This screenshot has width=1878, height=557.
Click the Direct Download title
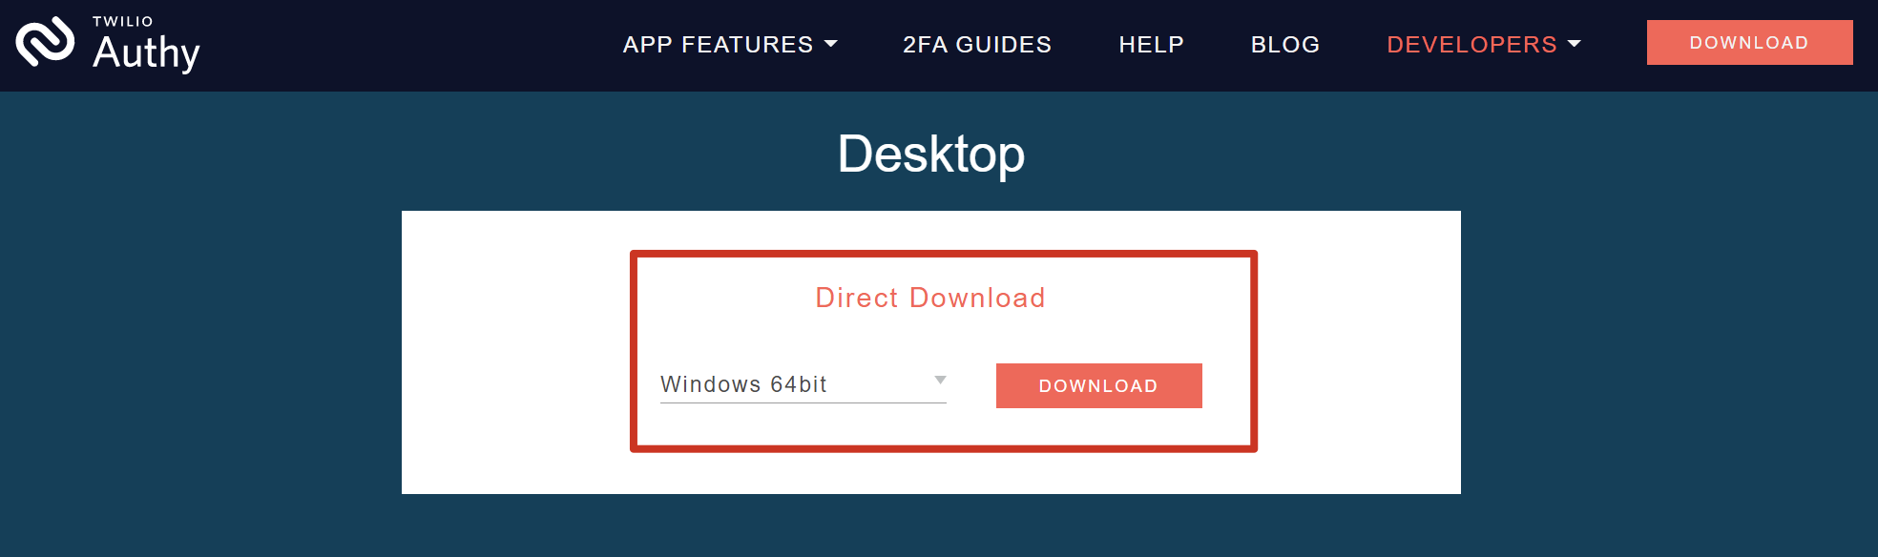click(x=930, y=298)
